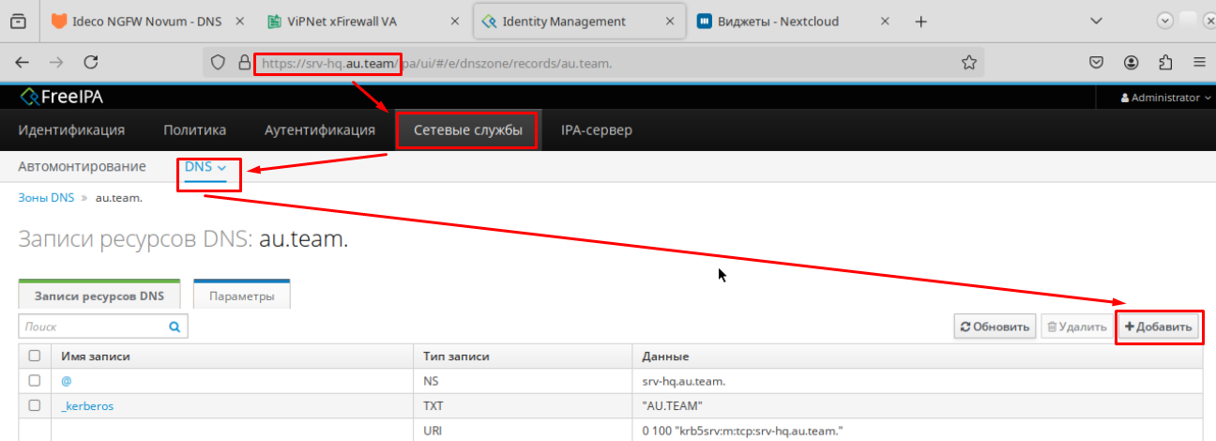The height and width of the screenshot is (441, 1216).
Task: Toggle the select-all checkbox in the table header
Action: (x=35, y=357)
